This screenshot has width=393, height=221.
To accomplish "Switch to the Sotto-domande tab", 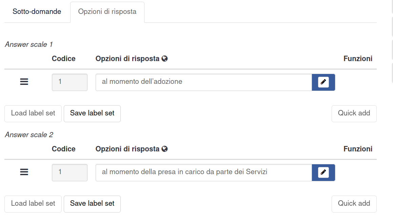I will click(37, 12).
